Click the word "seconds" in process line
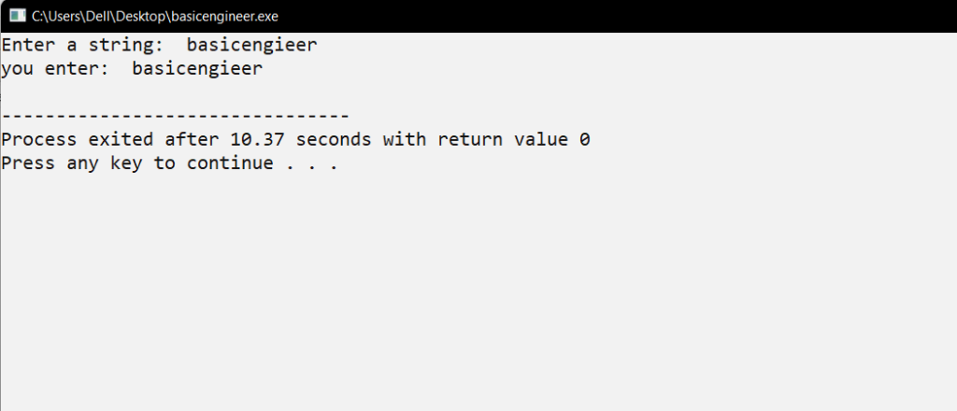This screenshot has height=411, width=957. (x=334, y=139)
